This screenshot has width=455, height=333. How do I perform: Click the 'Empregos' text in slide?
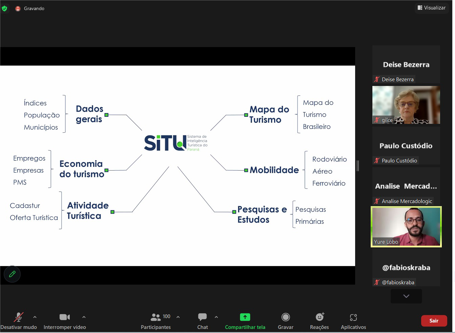coord(29,158)
